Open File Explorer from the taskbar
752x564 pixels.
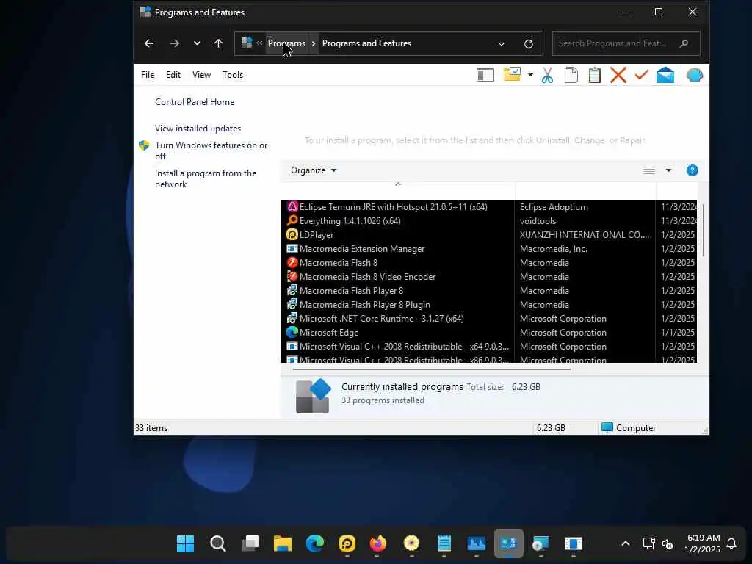coord(283,543)
